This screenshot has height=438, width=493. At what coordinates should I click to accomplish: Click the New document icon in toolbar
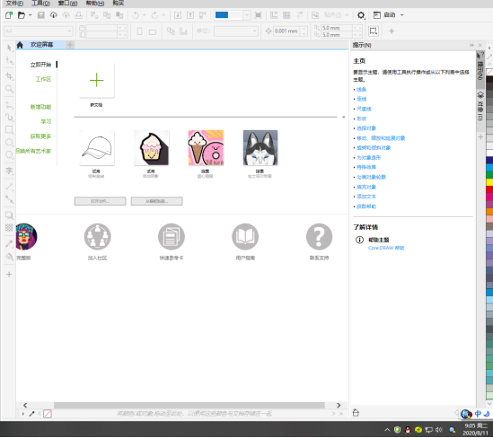[9, 15]
